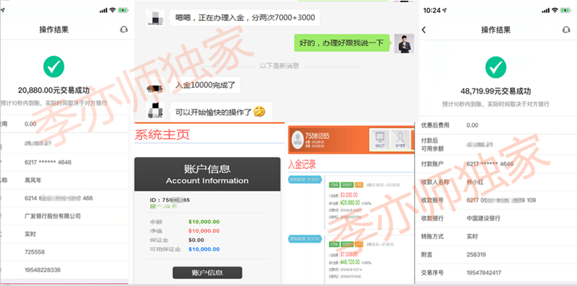
Task: Click the dark 账户信息 button
Action: coord(207,273)
